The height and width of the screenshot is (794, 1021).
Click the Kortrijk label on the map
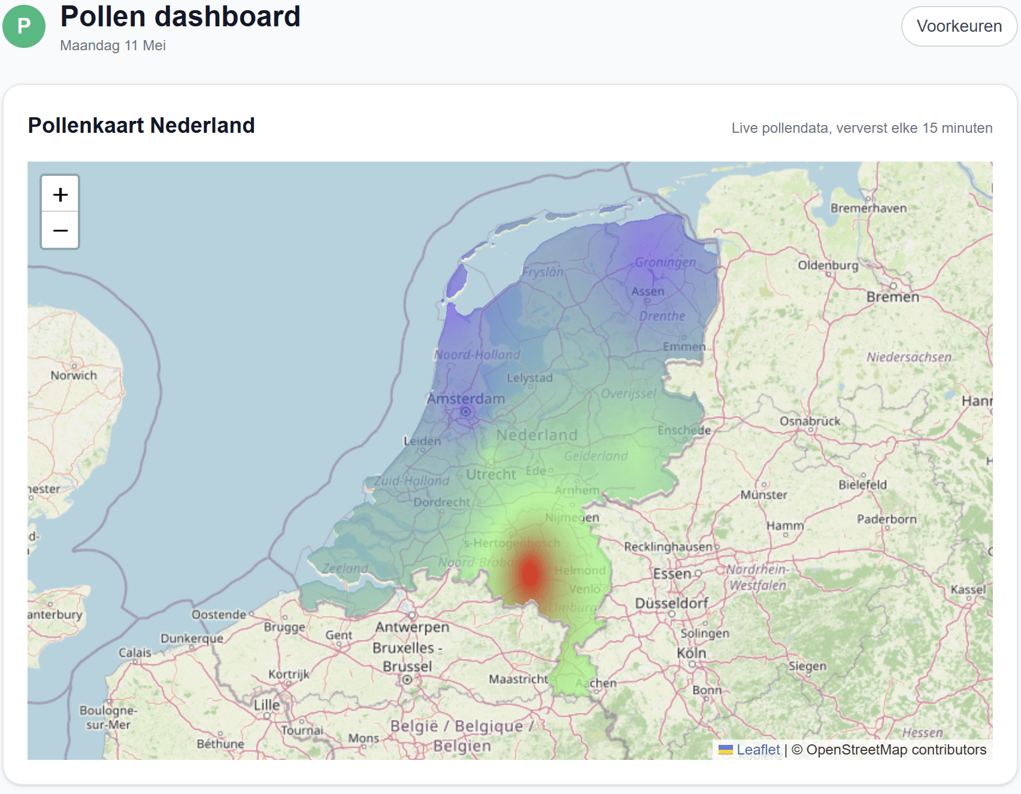tap(289, 674)
